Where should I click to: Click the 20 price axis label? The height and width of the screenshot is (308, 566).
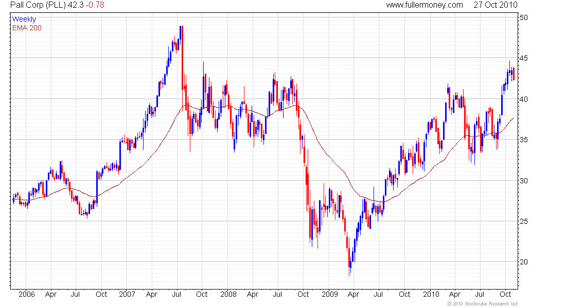click(523, 262)
